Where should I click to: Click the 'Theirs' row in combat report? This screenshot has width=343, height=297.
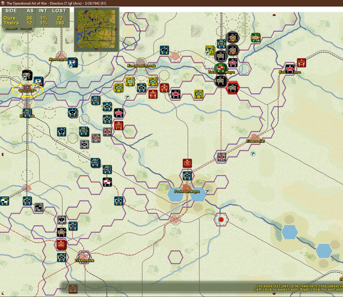point(35,23)
